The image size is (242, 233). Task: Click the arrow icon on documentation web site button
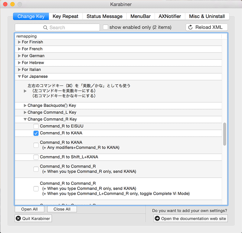click(x=157, y=218)
